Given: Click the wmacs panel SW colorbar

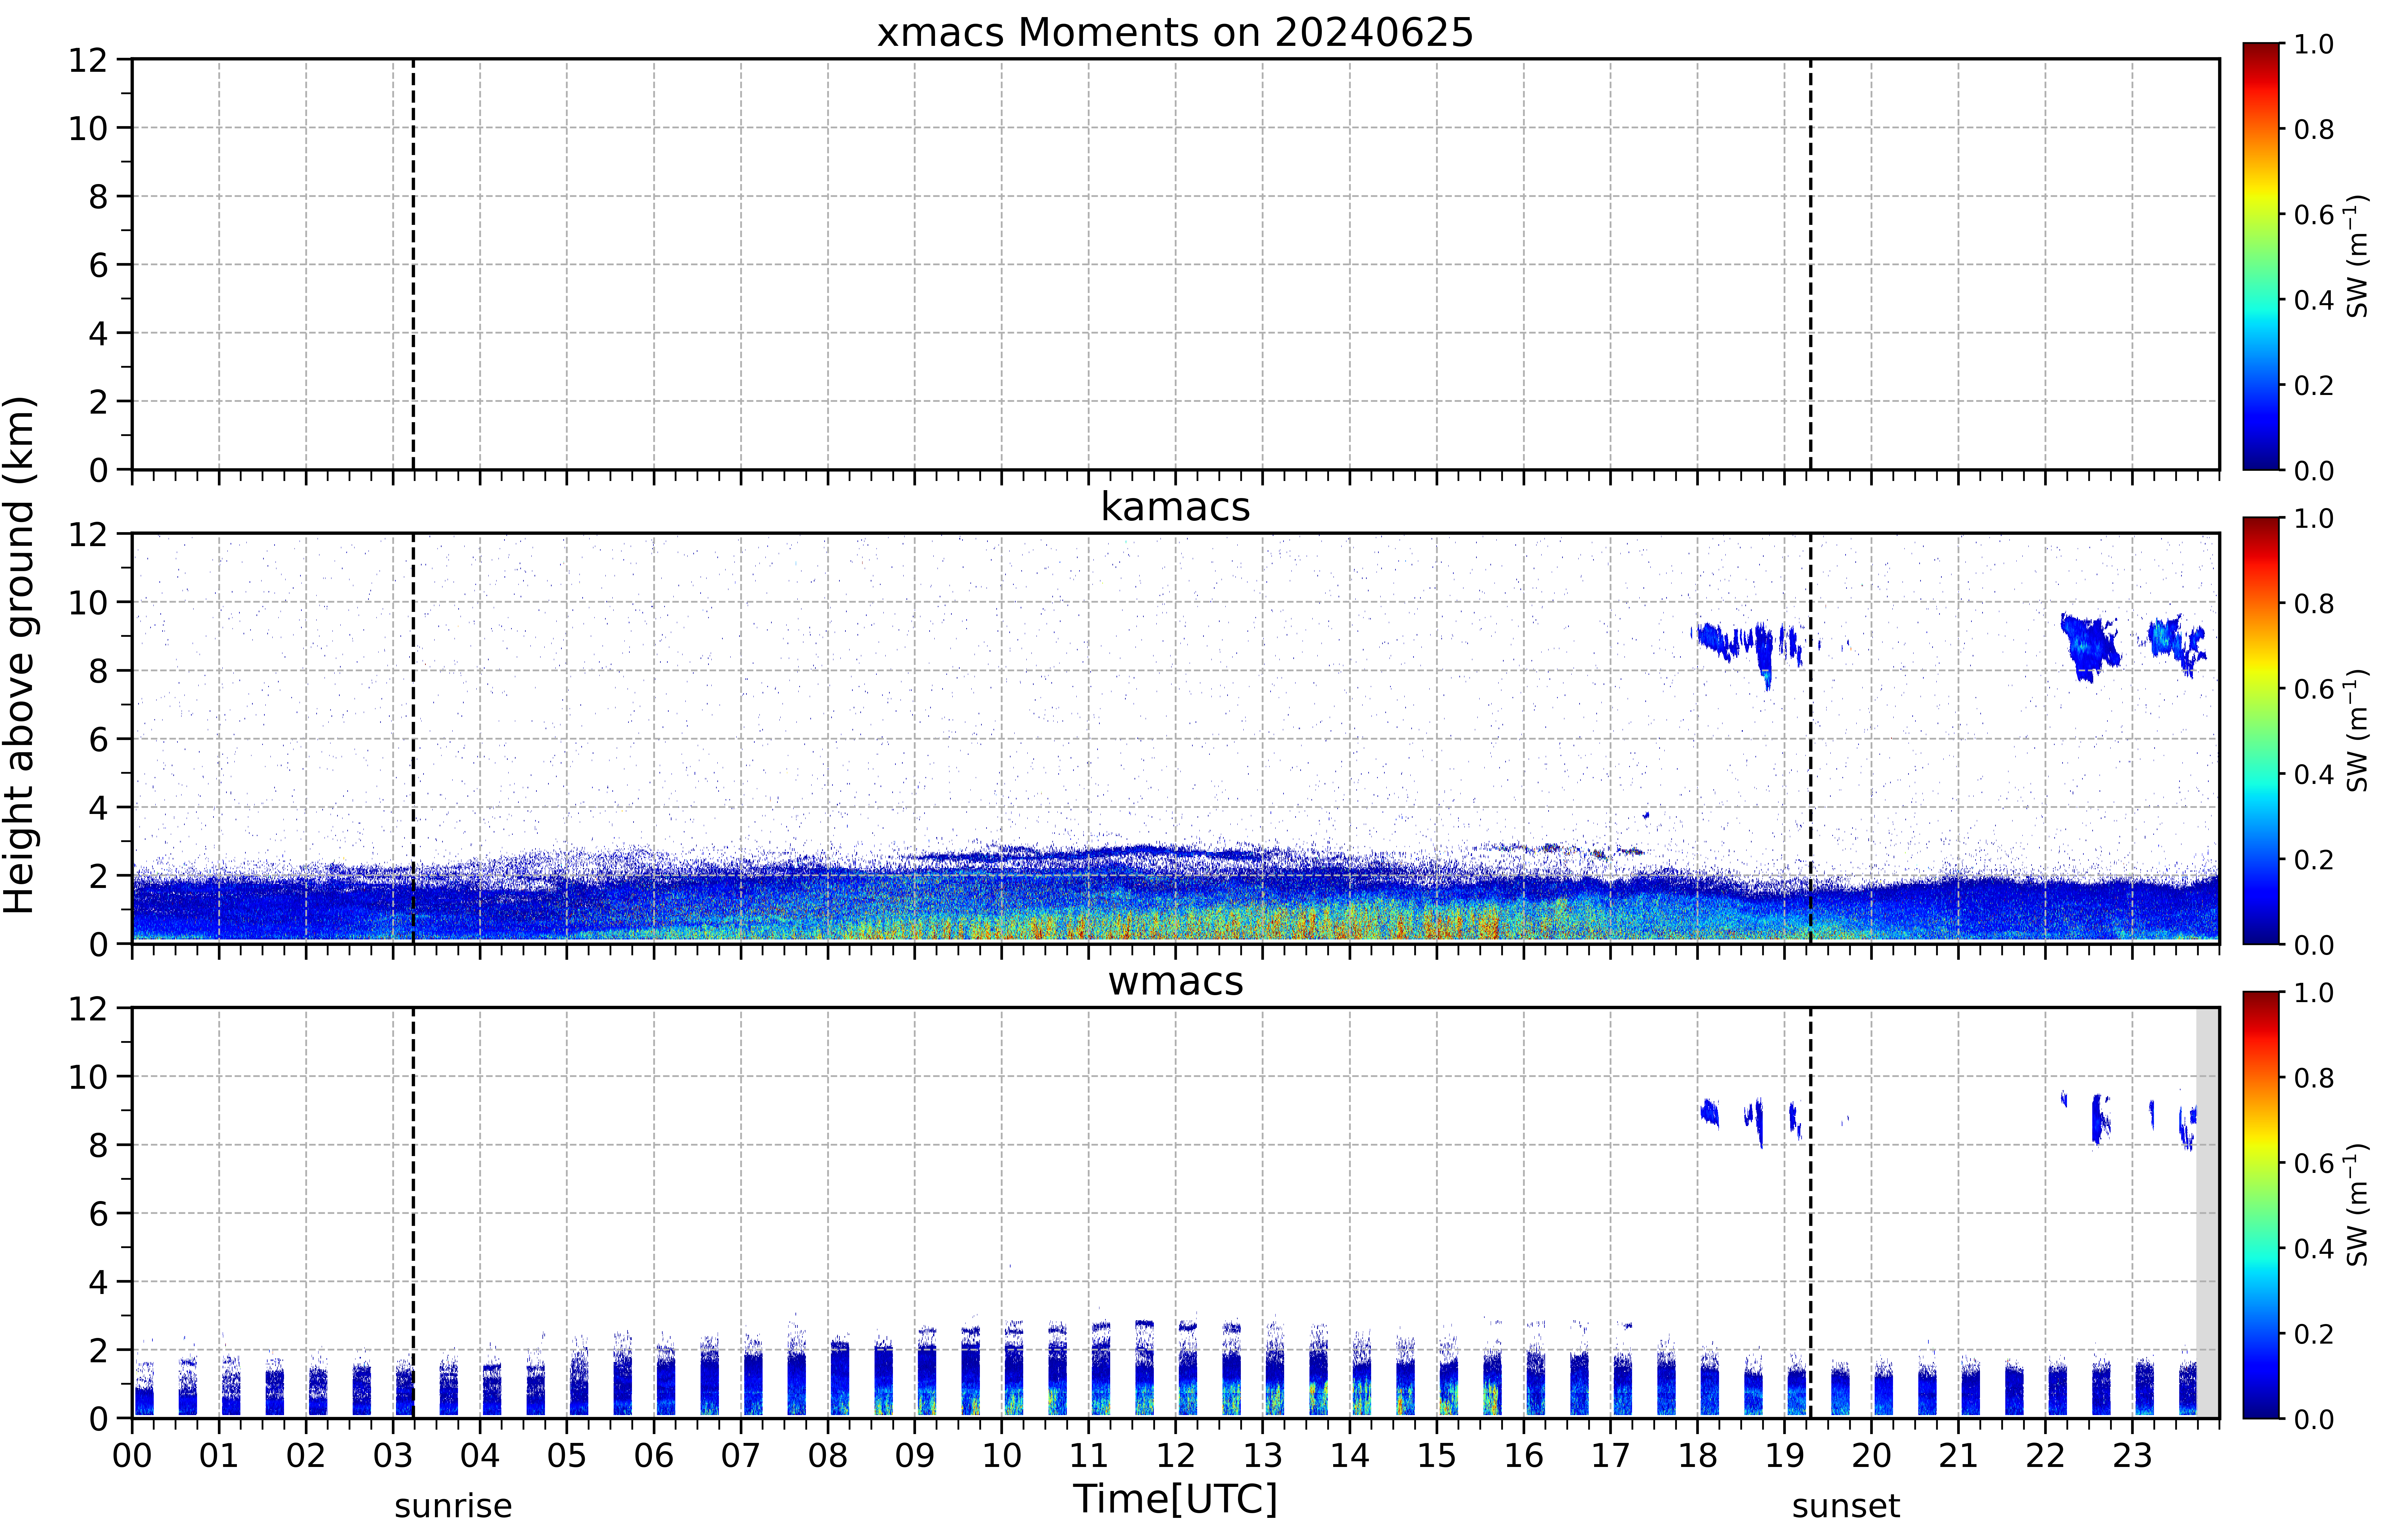Looking at the screenshot, I should [2261, 1205].
